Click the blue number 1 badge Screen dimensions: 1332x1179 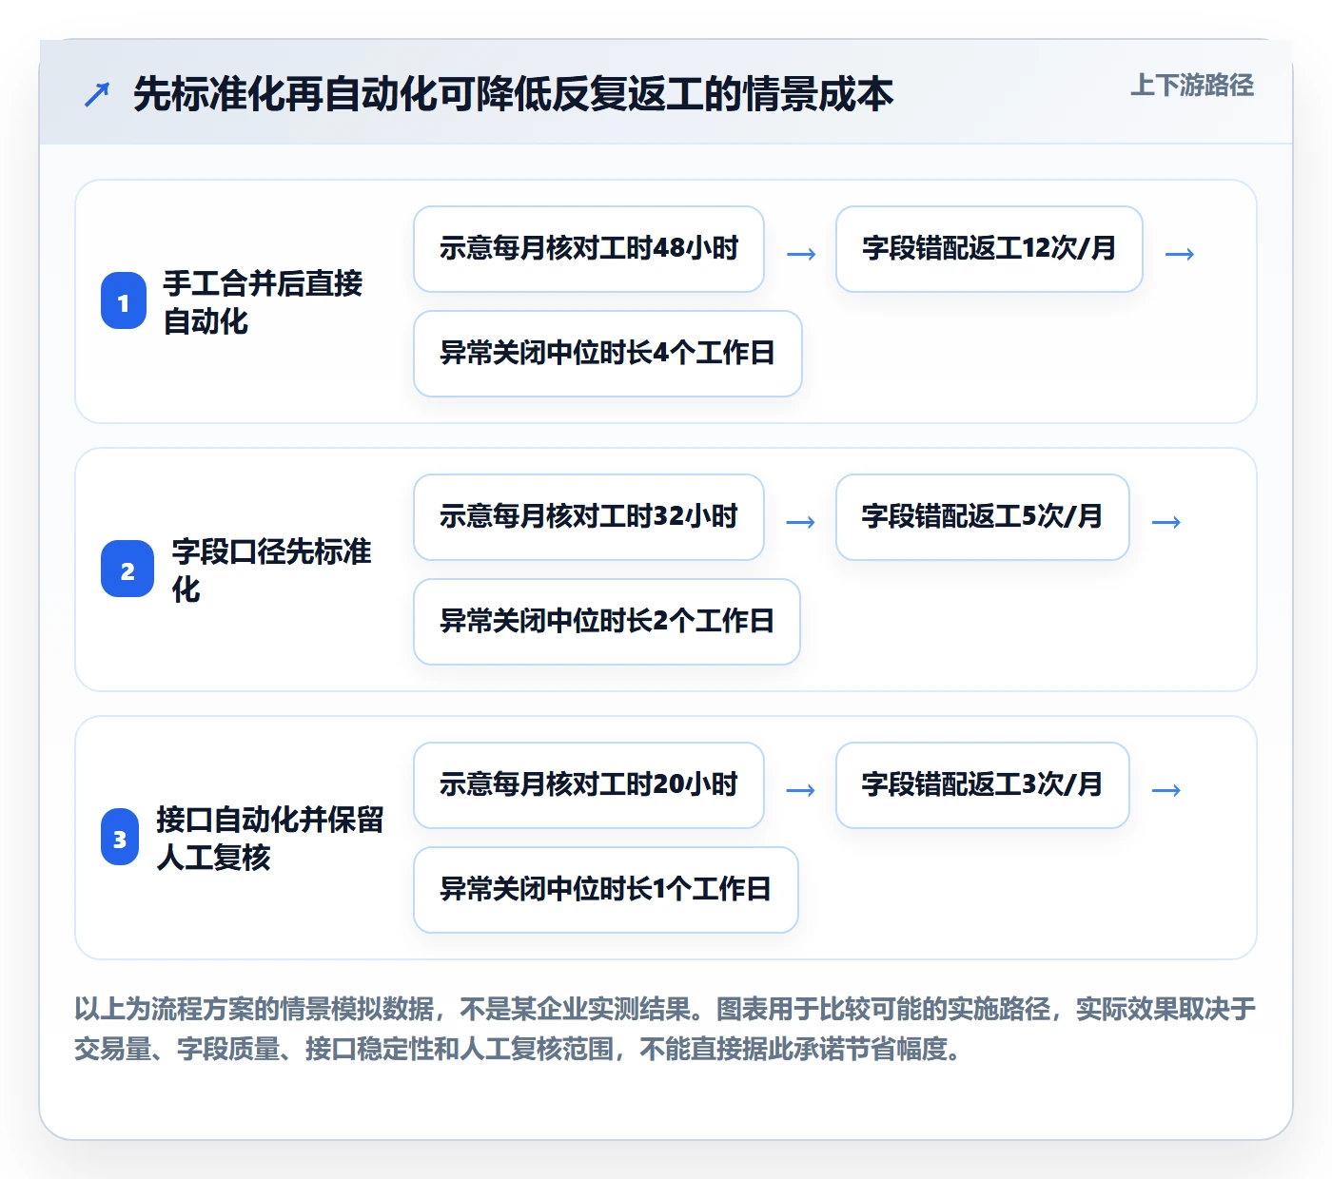(124, 301)
